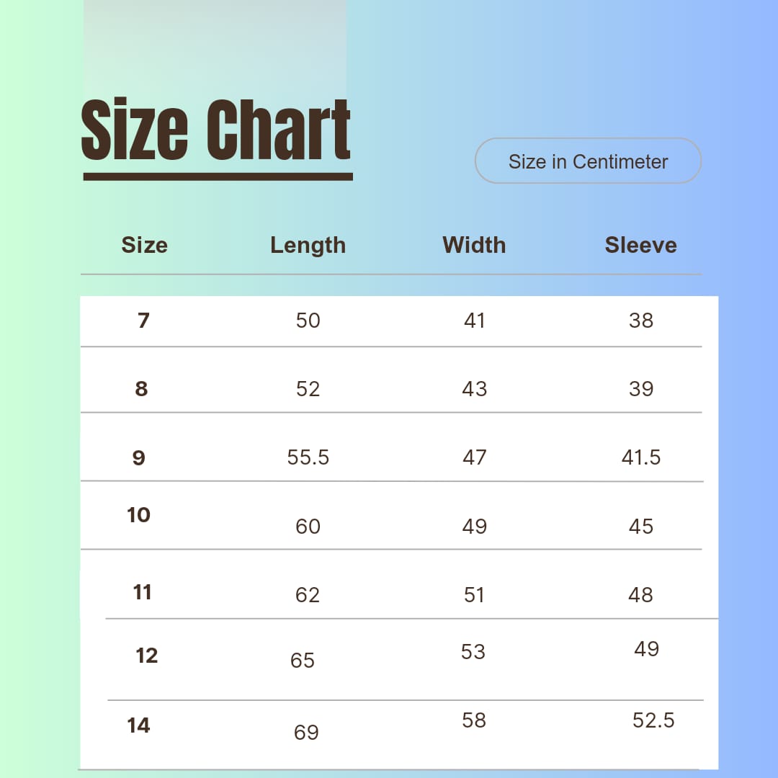Select the size 14 row label
Screen dimensions: 778x778
pyautogui.click(x=139, y=725)
